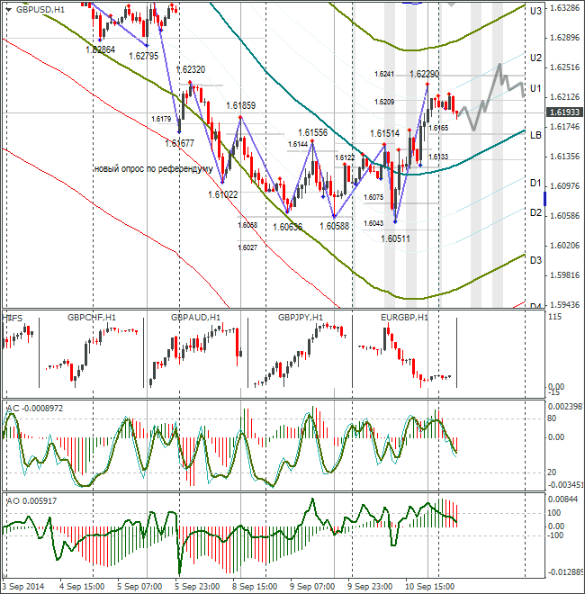The width and height of the screenshot is (585, 594).
Task: Click the 9 Sep 23:00 time axis label
Action: (370, 587)
